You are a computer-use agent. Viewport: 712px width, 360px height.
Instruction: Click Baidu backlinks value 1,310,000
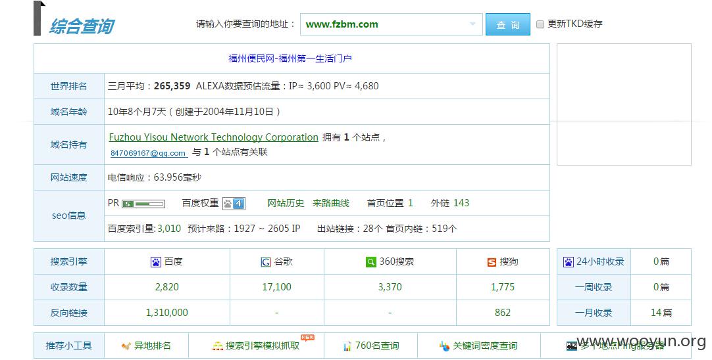pyautogui.click(x=167, y=313)
